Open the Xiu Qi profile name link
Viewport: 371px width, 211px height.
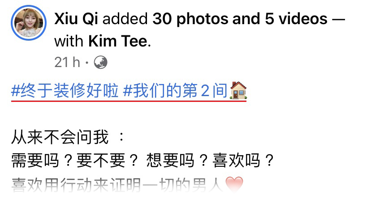coord(76,18)
